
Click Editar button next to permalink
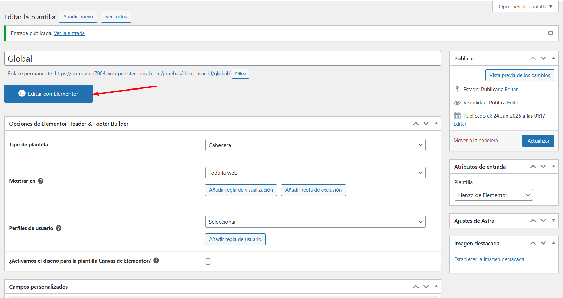(240, 74)
